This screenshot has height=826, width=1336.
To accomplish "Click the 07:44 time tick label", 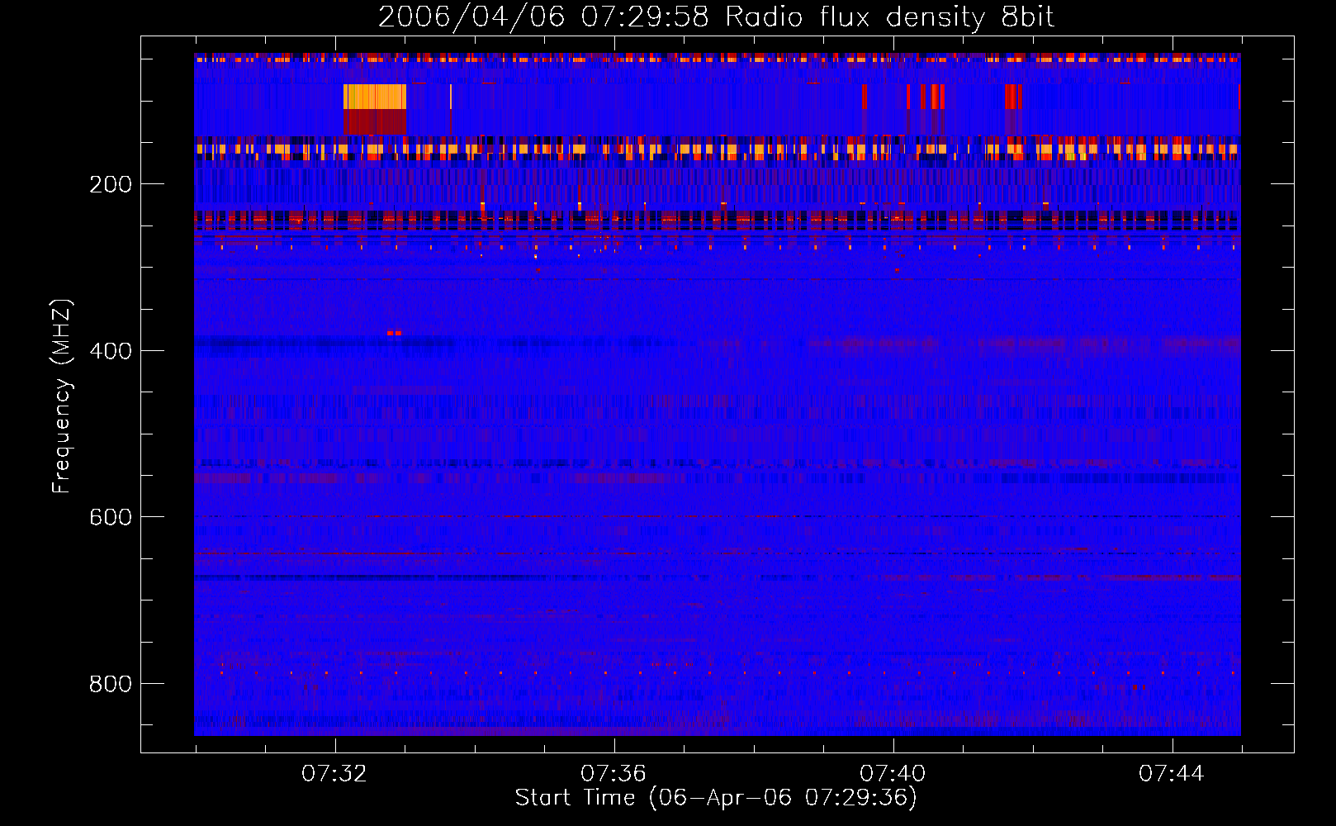I will (x=1172, y=774).
